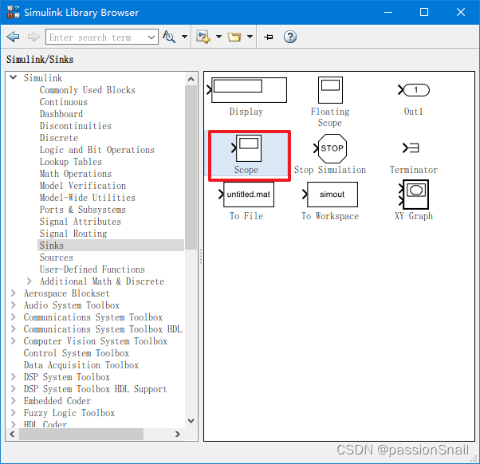Open the Discrete library

pyautogui.click(x=59, y=138)
